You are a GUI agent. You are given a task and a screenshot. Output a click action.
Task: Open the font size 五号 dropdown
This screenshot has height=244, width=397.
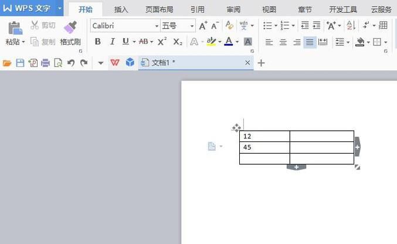coord(192,26)
